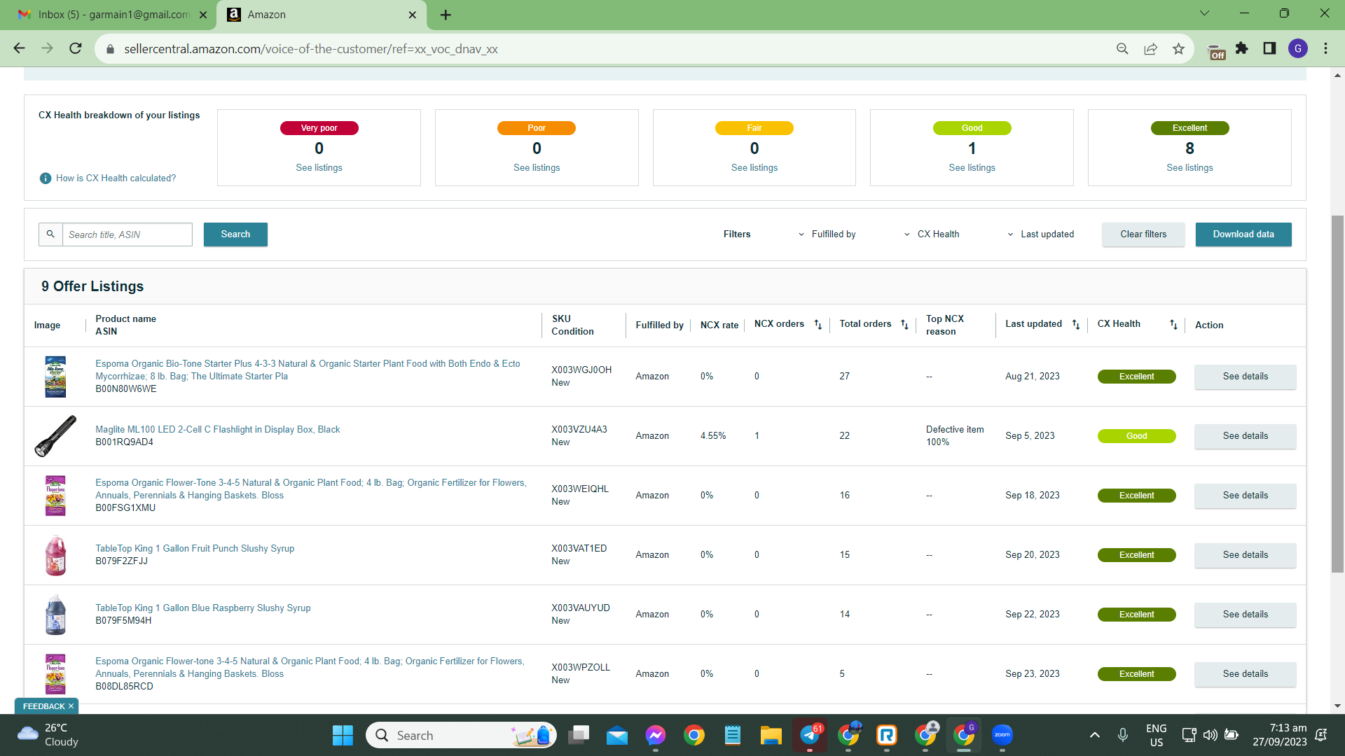See details for Maglite ML100 Flashlight
The width and height of the screenshot is (1345, 756).
click(1246, 436)
